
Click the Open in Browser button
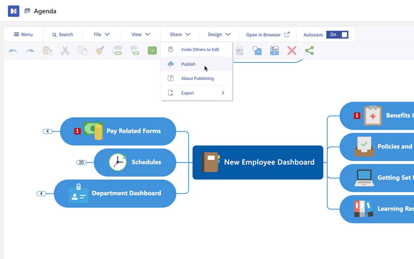click(x=268, y=35)
